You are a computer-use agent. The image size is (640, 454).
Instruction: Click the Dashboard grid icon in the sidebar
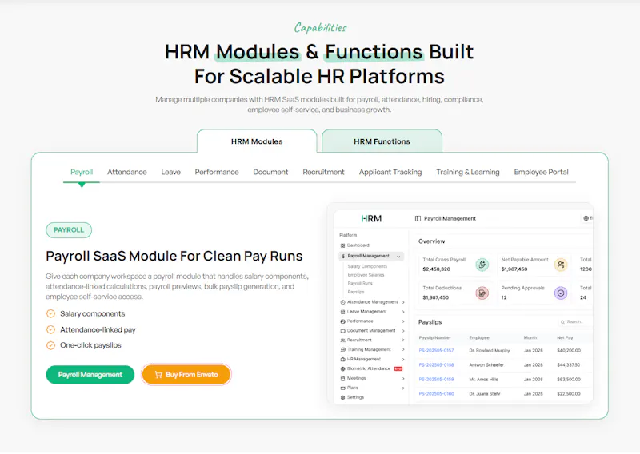[x=342, y=245]
